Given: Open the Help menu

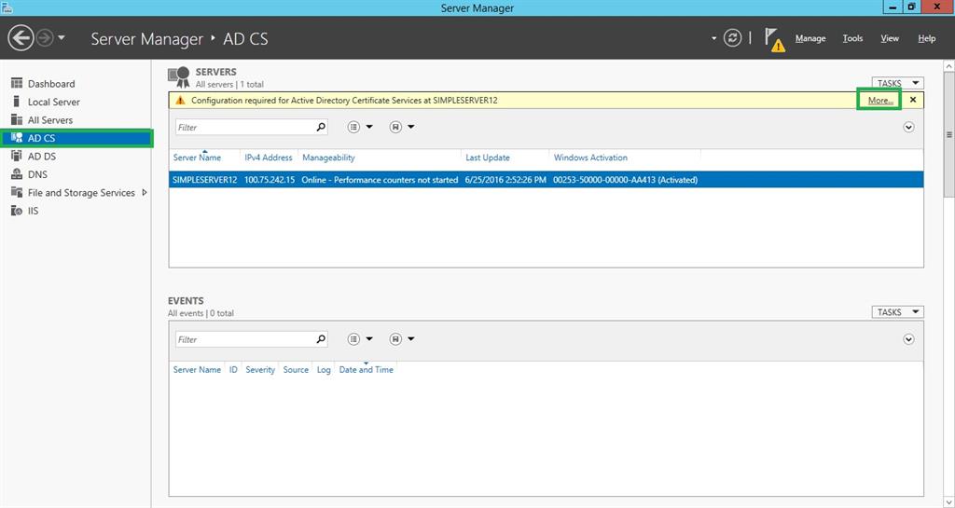Looking at the screenshot, I should point(926,38).
